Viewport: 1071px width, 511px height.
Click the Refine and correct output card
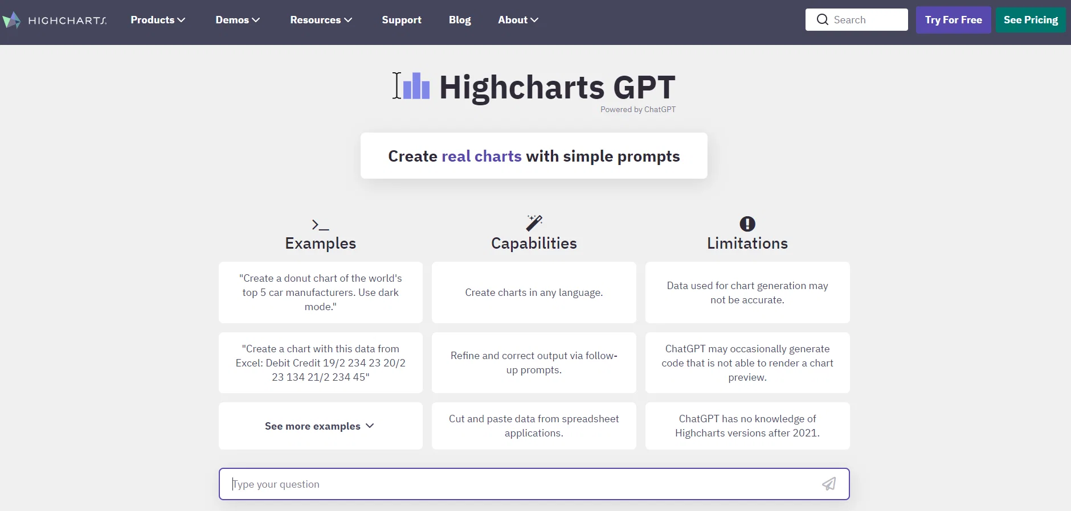coord(534,363)
